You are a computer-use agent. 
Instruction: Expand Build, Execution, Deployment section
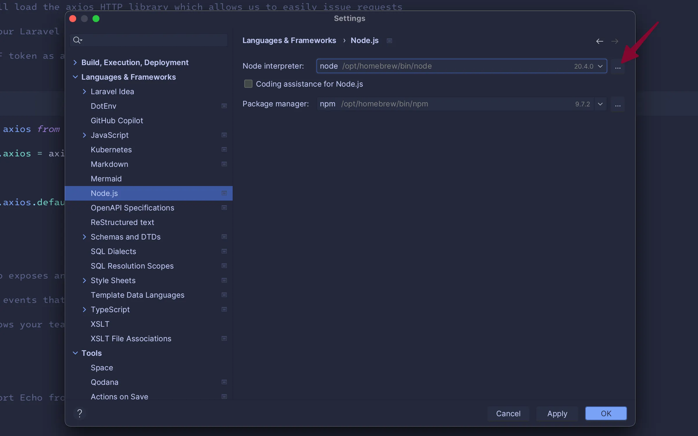pos(75,62)
